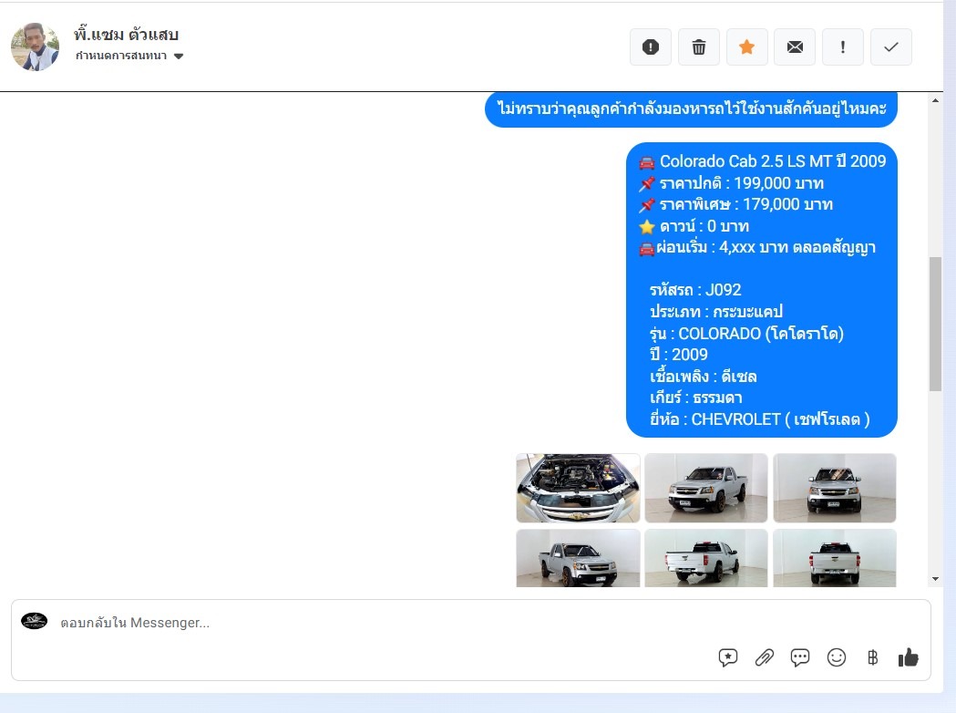
Task: Click the chat scrollbar thumb
Action: (x=935, y=324)
